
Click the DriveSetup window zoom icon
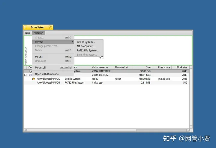click(x=50, y=27)
